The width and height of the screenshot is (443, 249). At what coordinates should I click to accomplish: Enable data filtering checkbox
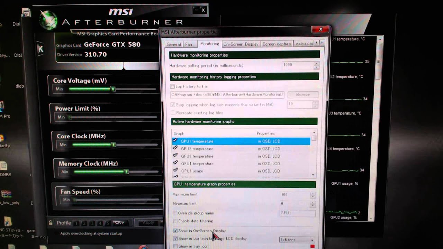(175, 221)
